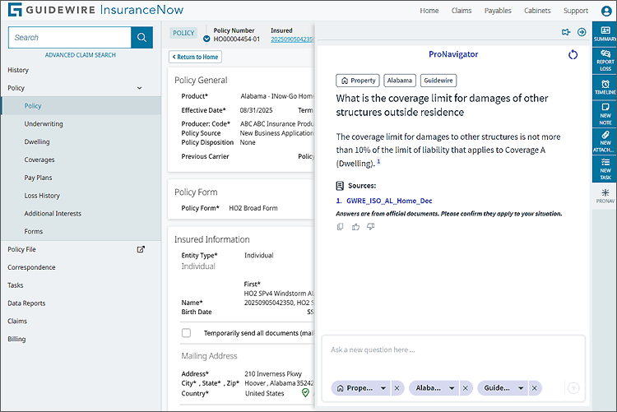Viewport: 617px width, 412px height.
Task: Give thumbs down to the answer
Action: click(371, 227)
